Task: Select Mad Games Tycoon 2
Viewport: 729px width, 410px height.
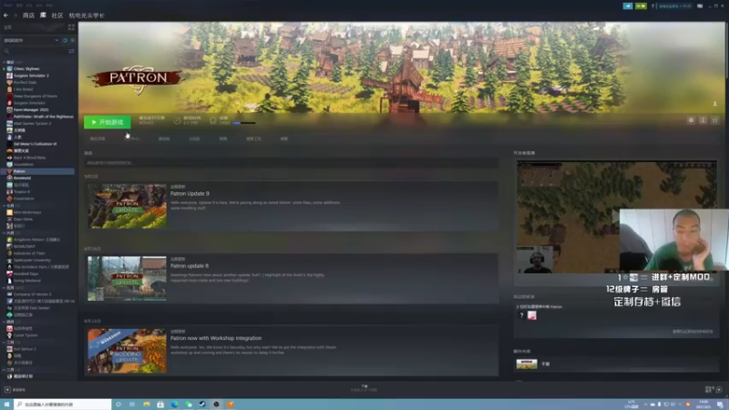Action: click(x=32, y=123)
